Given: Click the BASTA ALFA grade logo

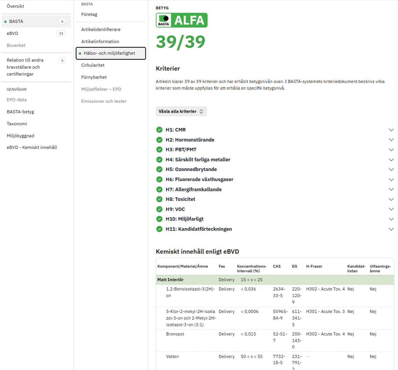Looking at the screenshot, I should pyautogui.click(x=182, y=20).
